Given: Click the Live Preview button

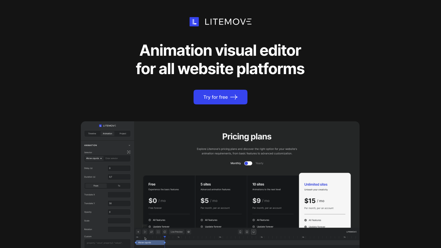Looking at the screenshot, I should coord(176,232).
